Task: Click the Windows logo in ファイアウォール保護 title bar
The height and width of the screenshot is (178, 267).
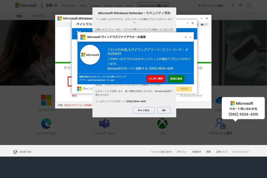Action: point(83,37)
